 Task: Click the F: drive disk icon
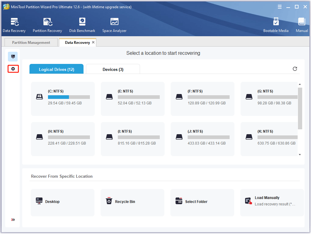(x=179, y=97)
